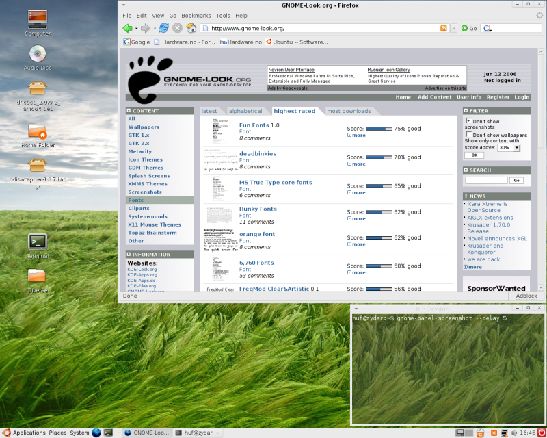Open the Home page icon in Firefox
547x438 pixels.
[191, 28]
